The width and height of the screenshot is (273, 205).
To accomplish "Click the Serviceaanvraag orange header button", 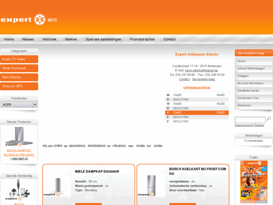I will (x=254, y=53).
